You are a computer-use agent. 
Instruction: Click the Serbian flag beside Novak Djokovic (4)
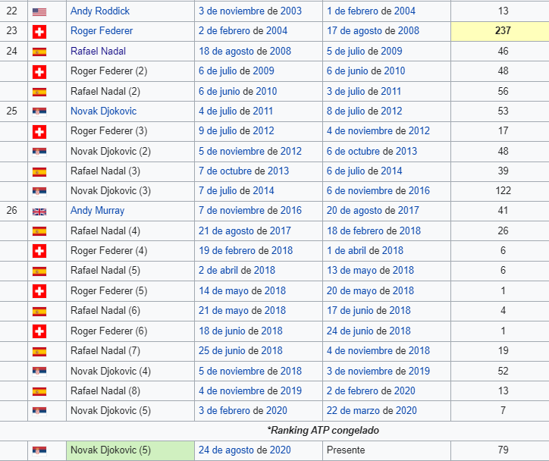click(x=39, y=371)
